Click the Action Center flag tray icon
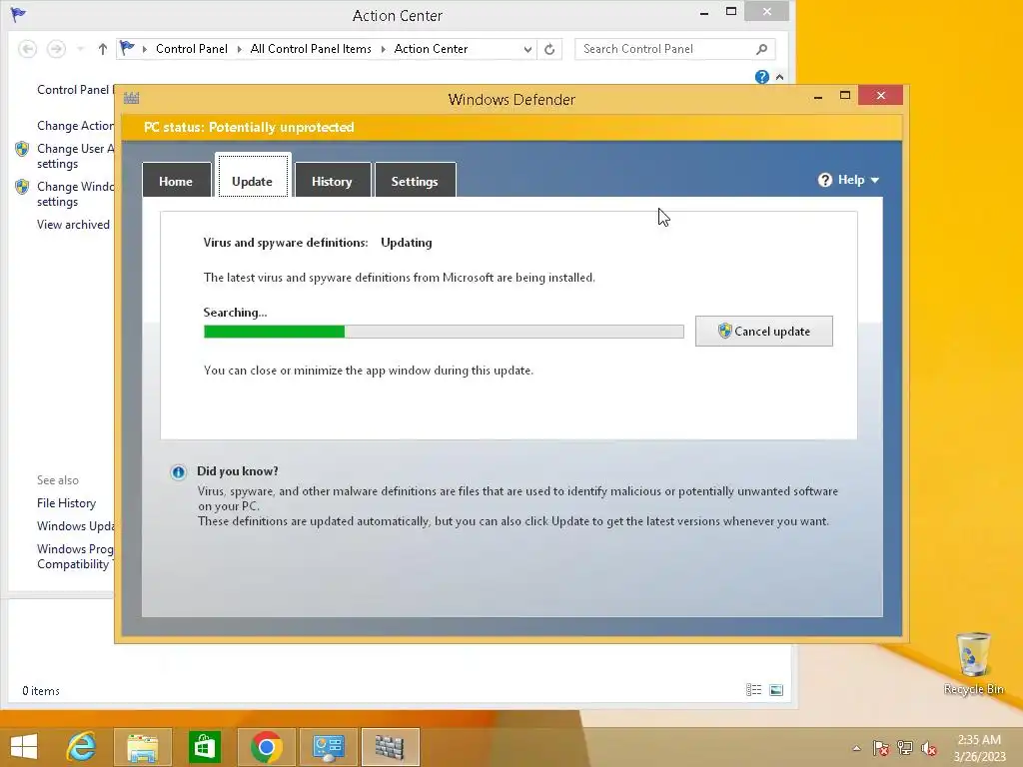This screenshot has height=767, width=1023. [881, 748]
